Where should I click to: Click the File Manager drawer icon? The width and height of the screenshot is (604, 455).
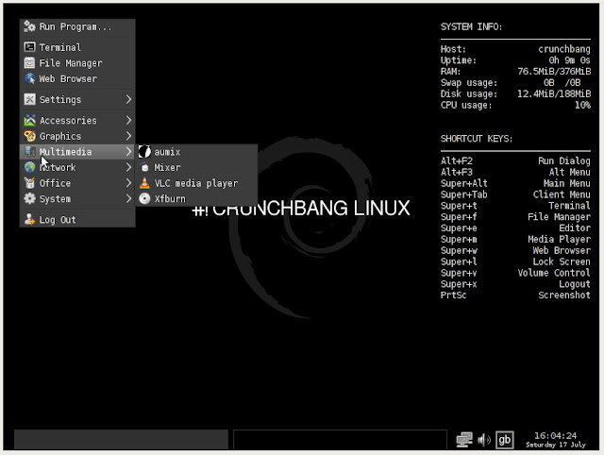pyautogui.click(x=29, y=63)
